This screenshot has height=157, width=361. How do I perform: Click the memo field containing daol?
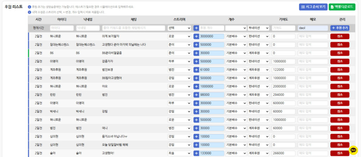pyautogui.click(x=313, y=28)
